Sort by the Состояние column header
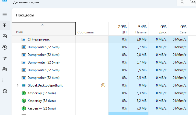196x115 pixels. [92, 29]
